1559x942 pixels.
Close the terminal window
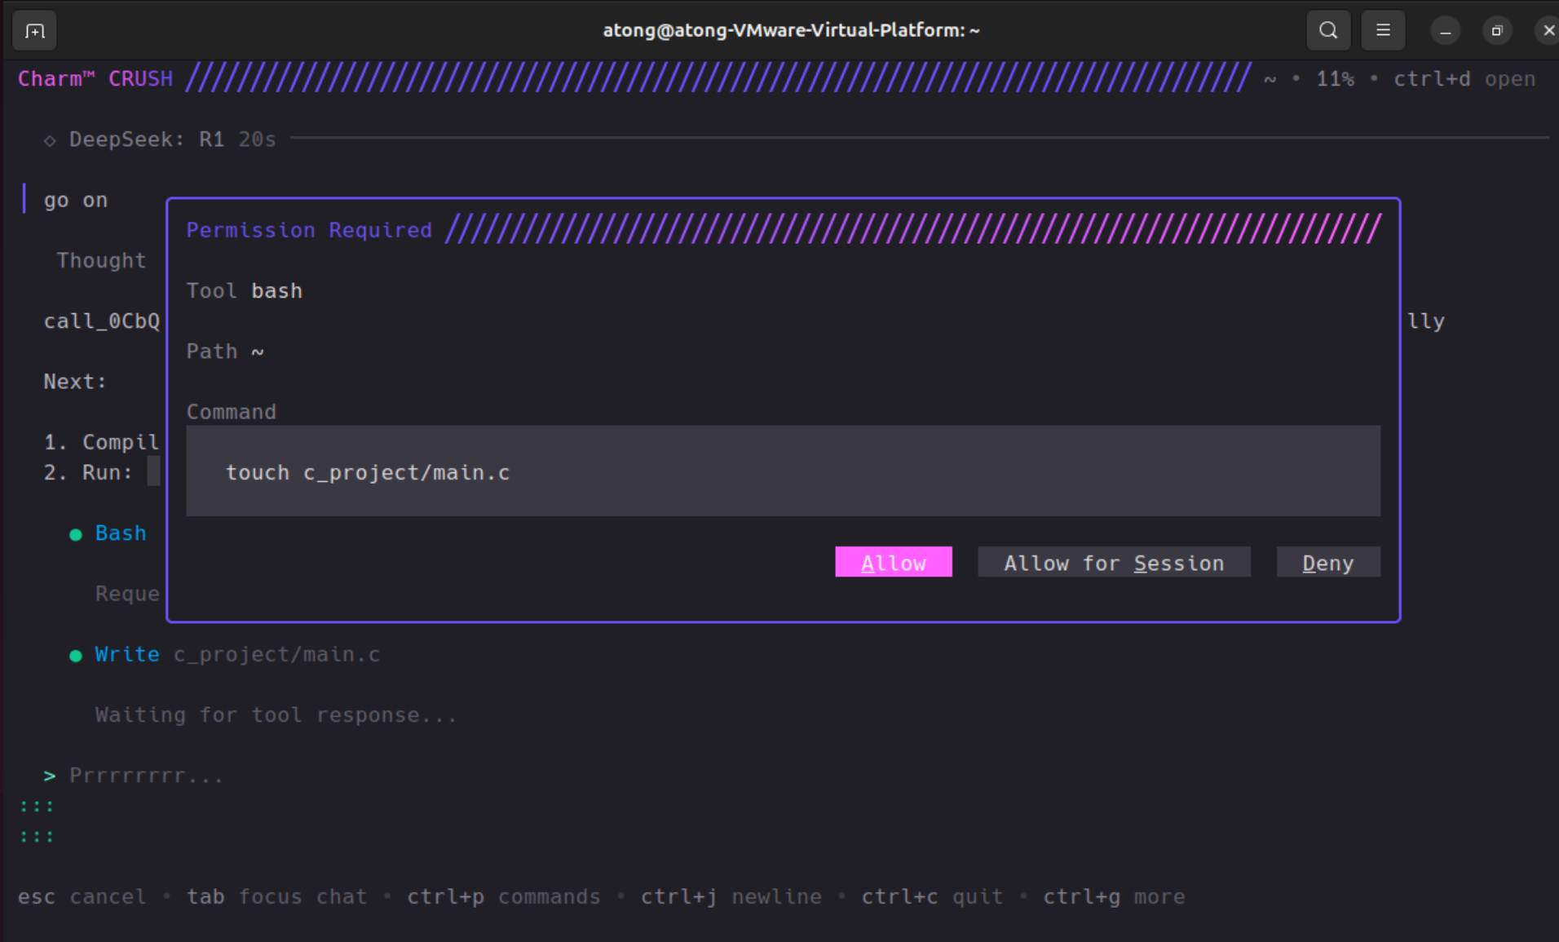(x=1548, y=31)
